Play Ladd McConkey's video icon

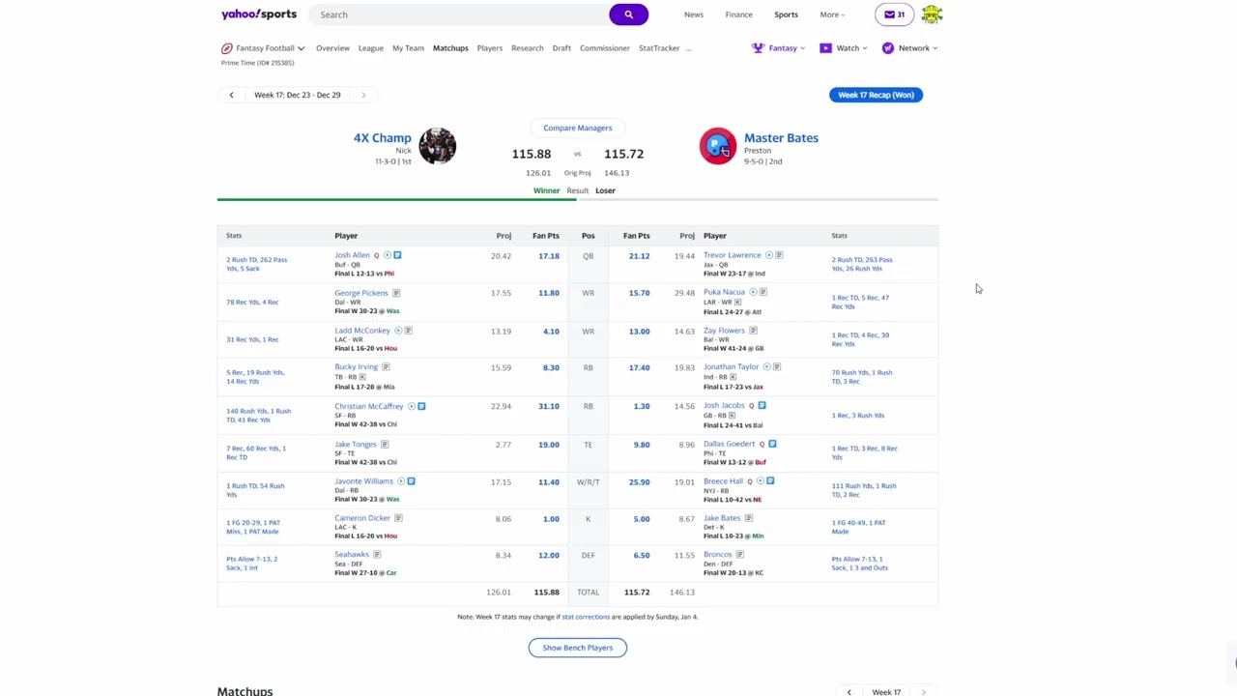point(397,331)
